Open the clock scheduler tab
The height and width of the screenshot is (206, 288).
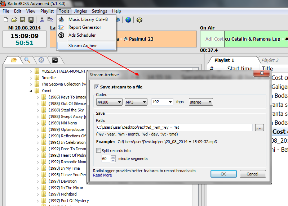(41, 60)
